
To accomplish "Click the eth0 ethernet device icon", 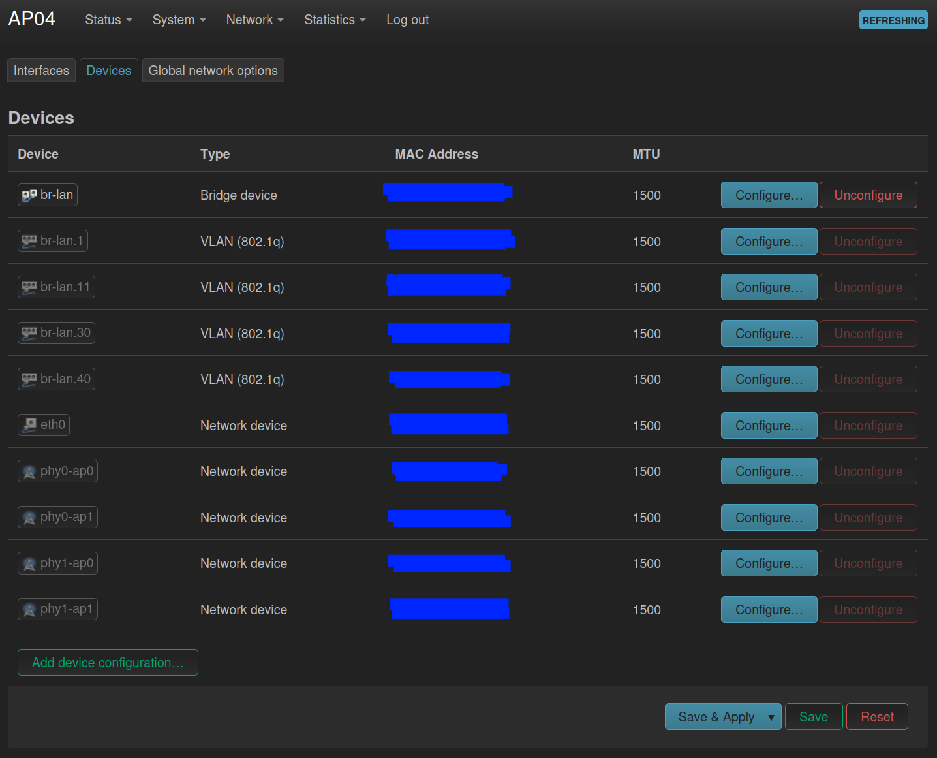I will pos(29,425).
